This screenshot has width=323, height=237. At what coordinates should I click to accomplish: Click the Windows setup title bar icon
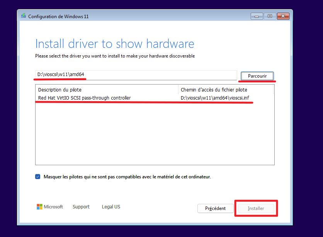point(24,16)
